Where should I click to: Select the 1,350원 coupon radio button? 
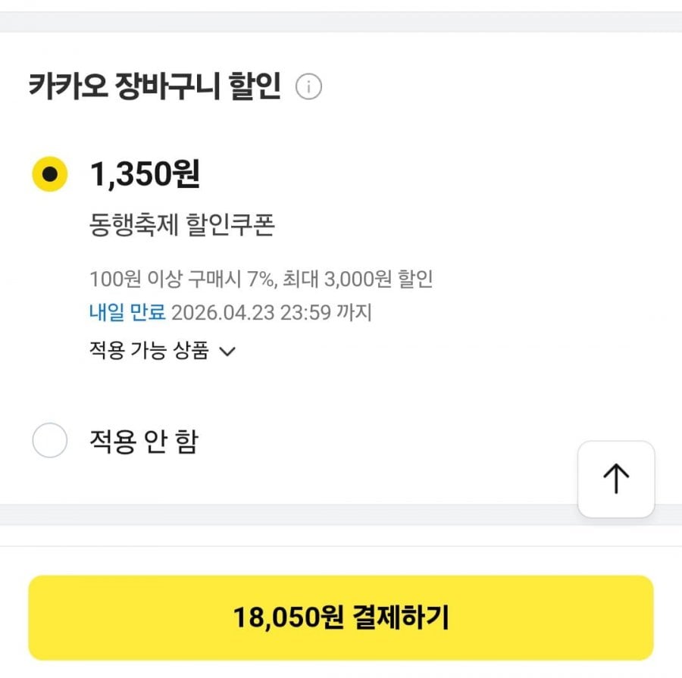click(x=50, y=174)
